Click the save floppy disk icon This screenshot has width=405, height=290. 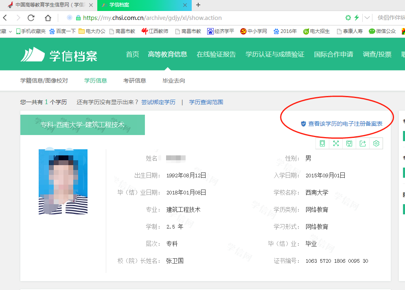pos(349,143)
